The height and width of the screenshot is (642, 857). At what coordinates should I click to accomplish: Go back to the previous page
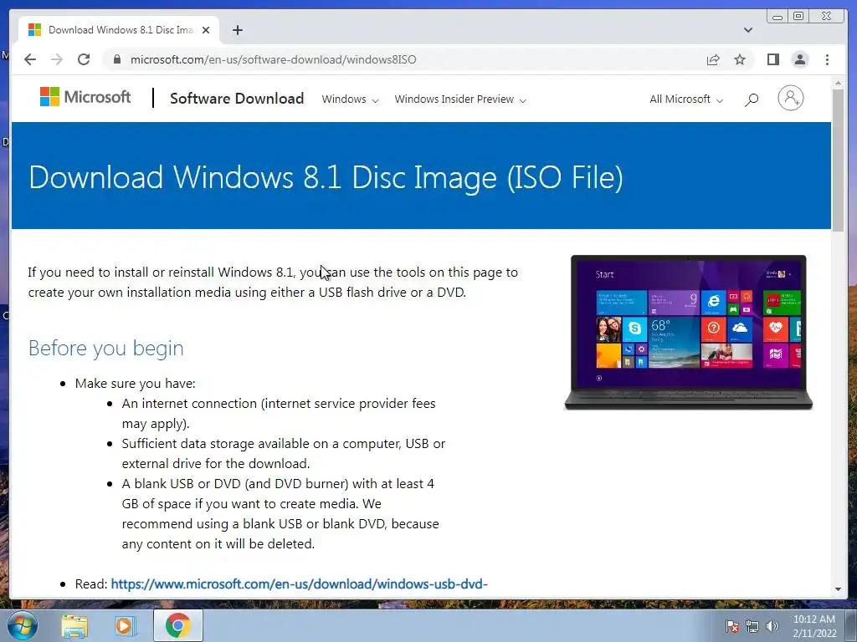coord(30,59)
